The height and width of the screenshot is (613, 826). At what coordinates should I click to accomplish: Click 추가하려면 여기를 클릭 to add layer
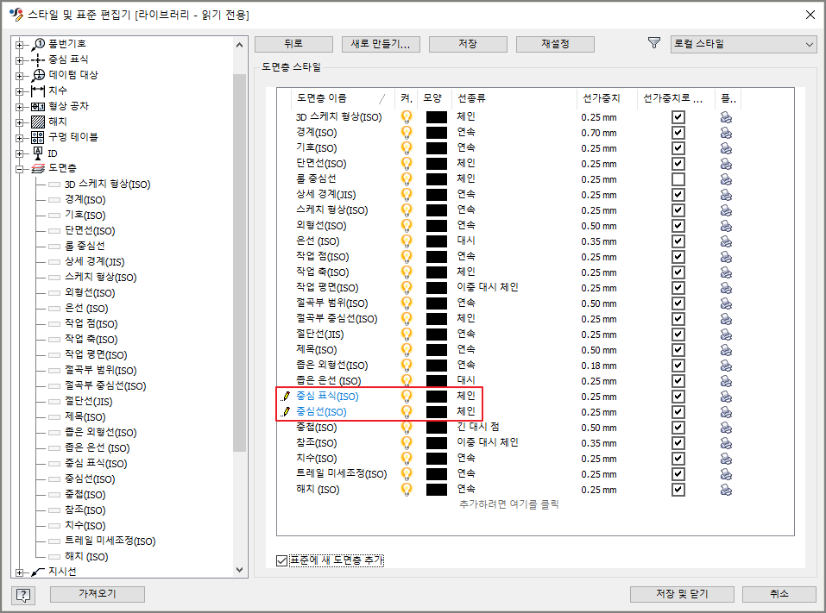coord(509,504)
